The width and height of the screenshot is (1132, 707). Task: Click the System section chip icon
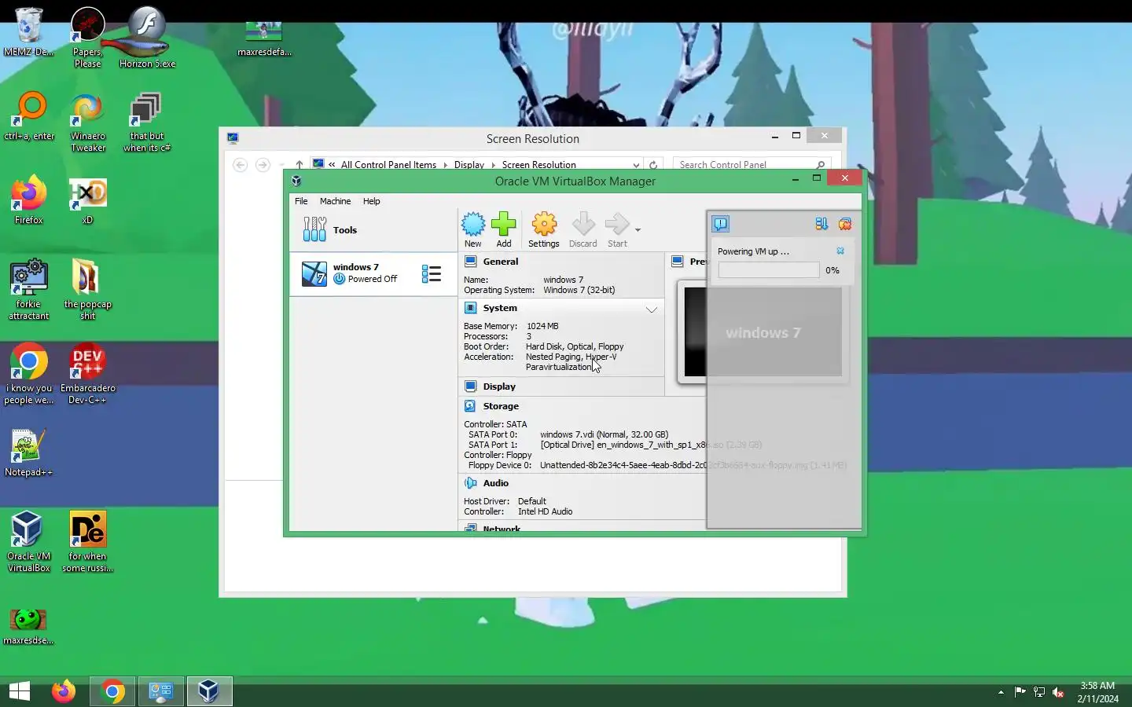(x=470, y=308)
